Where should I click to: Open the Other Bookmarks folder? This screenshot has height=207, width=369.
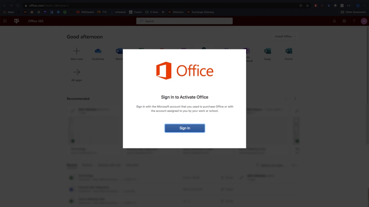(x=353, y=12)
